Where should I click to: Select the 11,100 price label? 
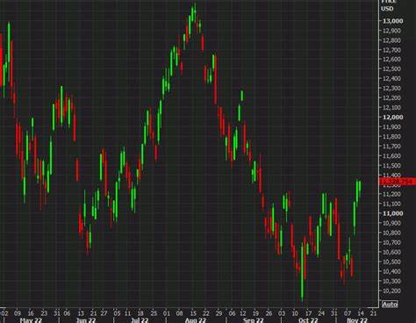(391, 204)
